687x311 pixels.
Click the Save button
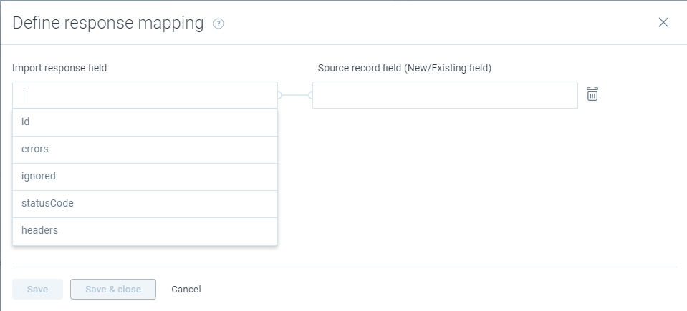(x=38, y=289)
